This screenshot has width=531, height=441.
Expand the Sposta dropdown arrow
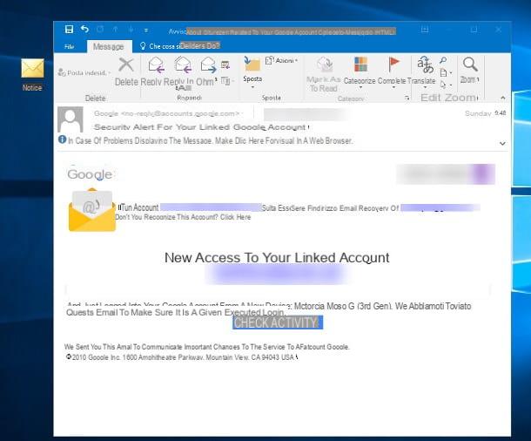point(252,87)
